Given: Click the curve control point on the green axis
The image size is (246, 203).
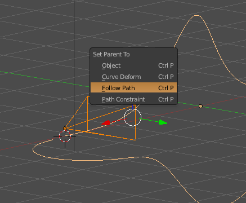Looking at the screenshot, I should 200,107.
